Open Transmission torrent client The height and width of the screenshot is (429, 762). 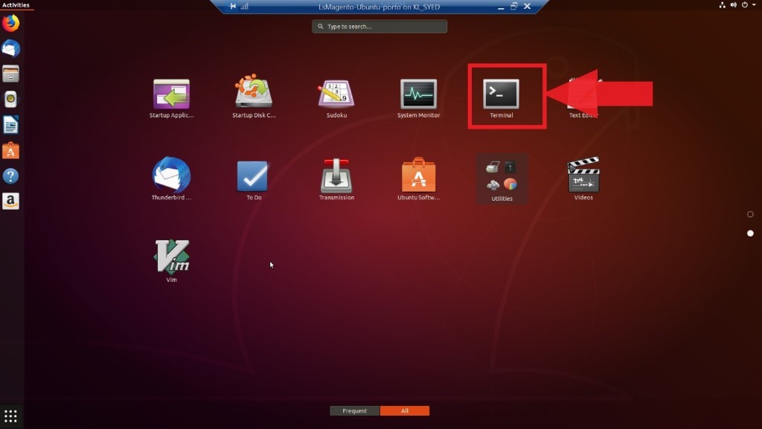336,179
